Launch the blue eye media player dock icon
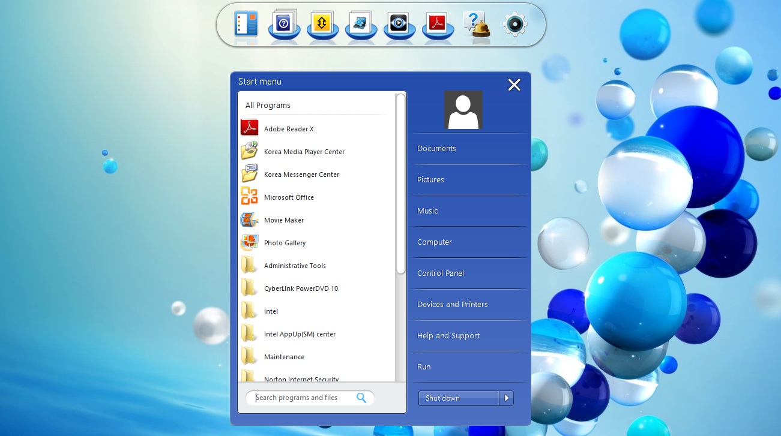Screen dimensions: 781x436 tap(399, 24)
